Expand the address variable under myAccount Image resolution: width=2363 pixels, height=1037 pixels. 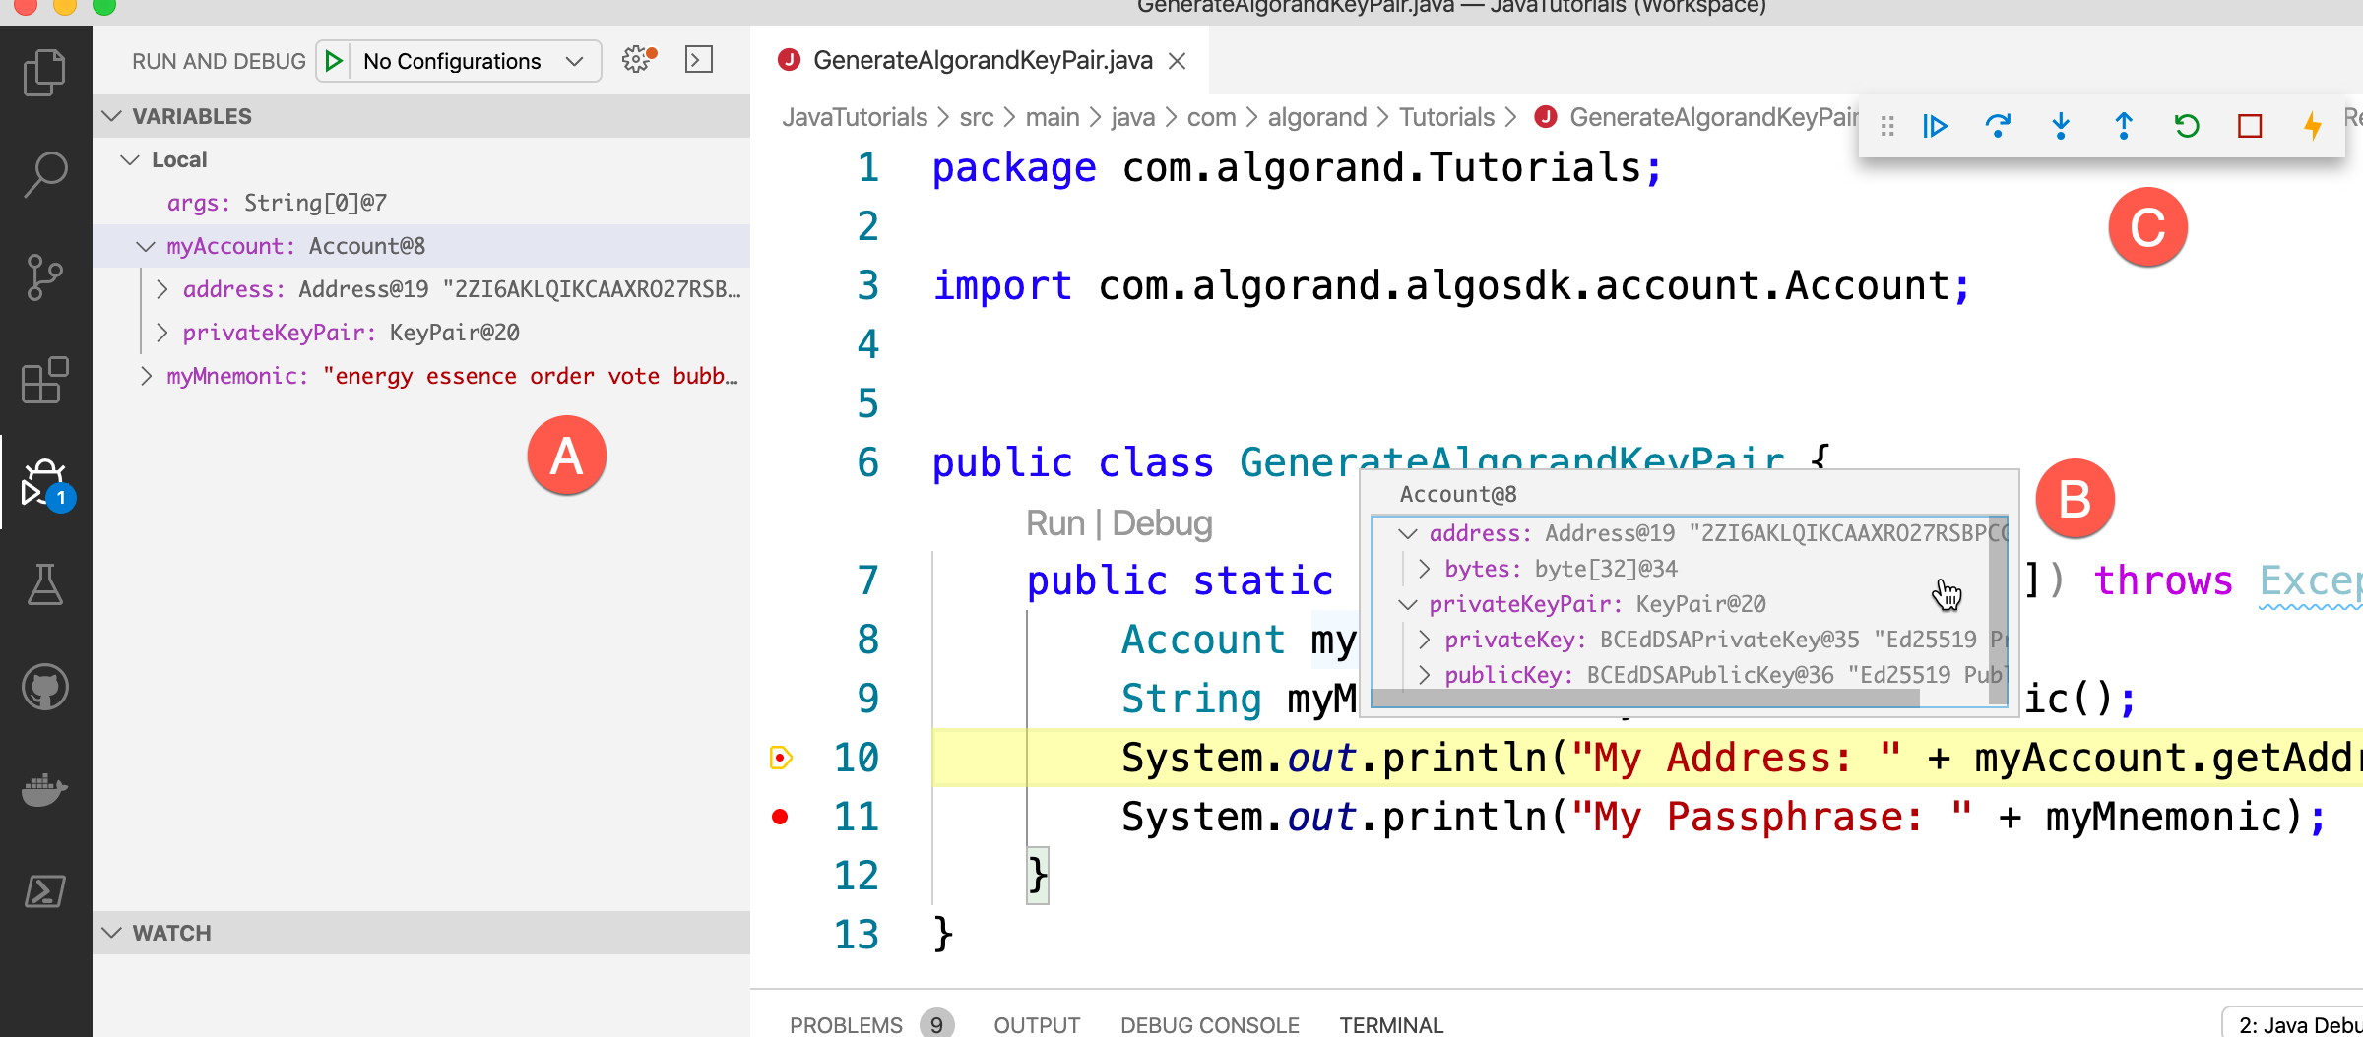pos(162,288)
